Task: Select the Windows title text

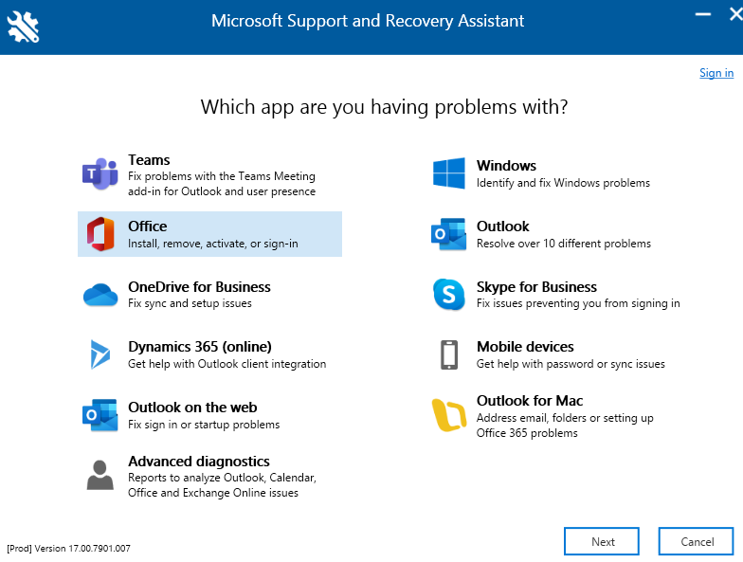Action: 506,166
